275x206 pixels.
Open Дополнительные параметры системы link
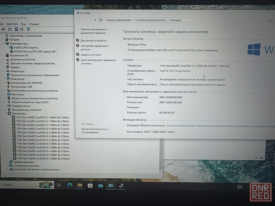pos(98,62)
